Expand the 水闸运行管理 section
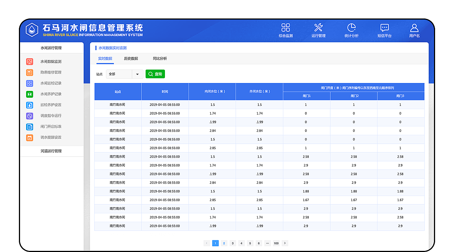The height and width of the screenshot is (252, 454). tap(51, 48)
